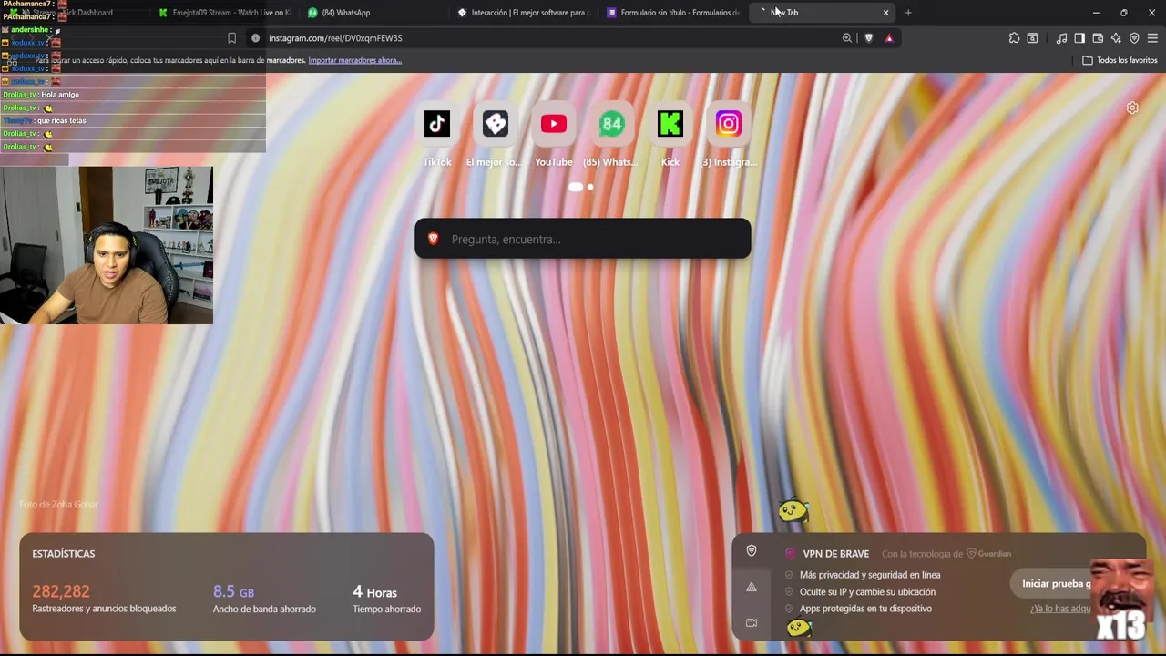Open the Brave Rewards triangle icon
This screenshot has width=1166, height=656.
889,38
